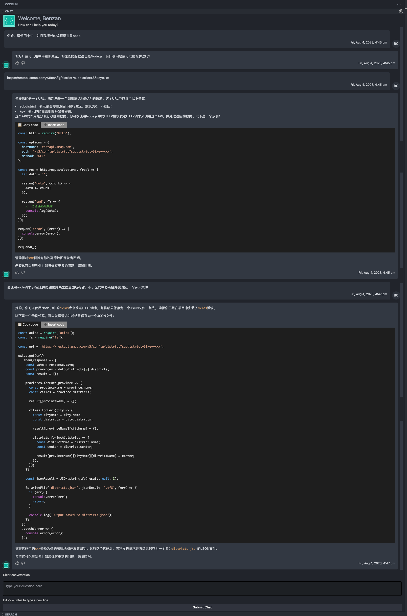This screenshot has height=616, width=407.
Task: Thumbs down the axios example reply
Action: [x=23, y=563]
